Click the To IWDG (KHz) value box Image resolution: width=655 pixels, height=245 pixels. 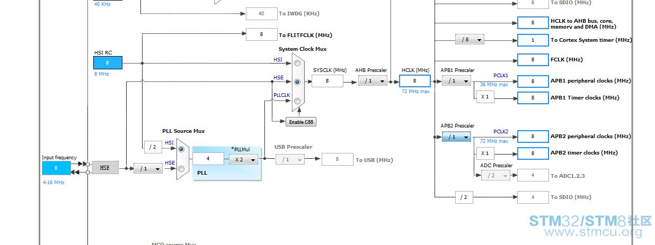[x=262, y=13]
